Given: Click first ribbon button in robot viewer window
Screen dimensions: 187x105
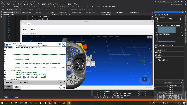Looking at the screenshot, I should click(25, 30).
